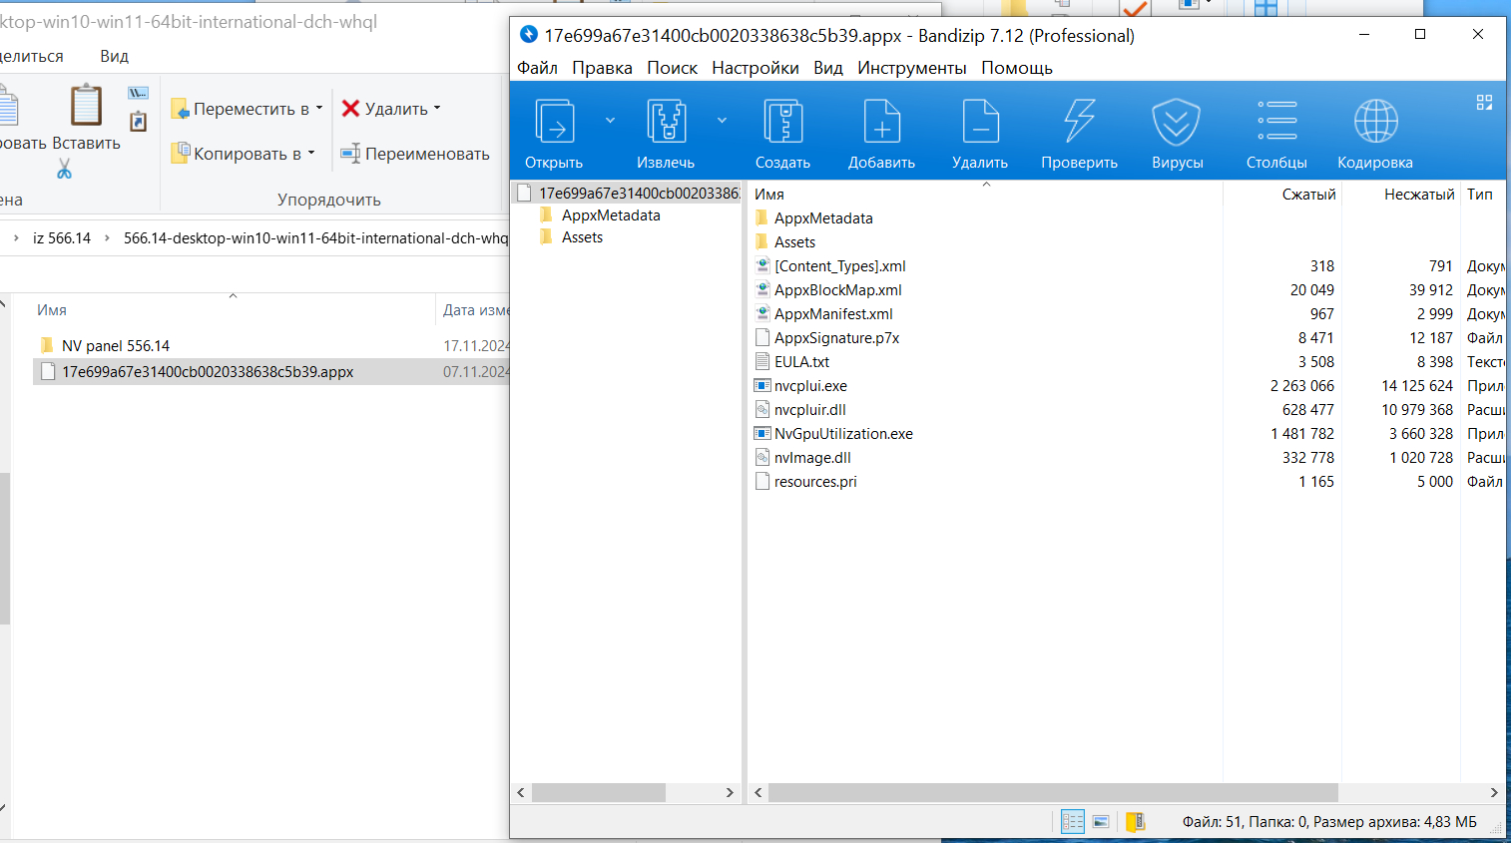Select AppxManifest.xml in the archive list
Image resolution: width=1511 pixels, height=843 pixels.
[x=833, y=314]
